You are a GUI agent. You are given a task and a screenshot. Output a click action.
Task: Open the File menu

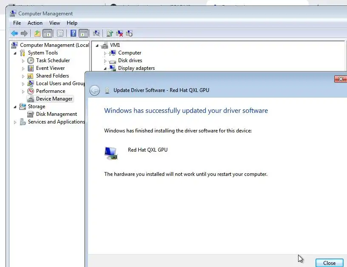[x=17, y=23]
